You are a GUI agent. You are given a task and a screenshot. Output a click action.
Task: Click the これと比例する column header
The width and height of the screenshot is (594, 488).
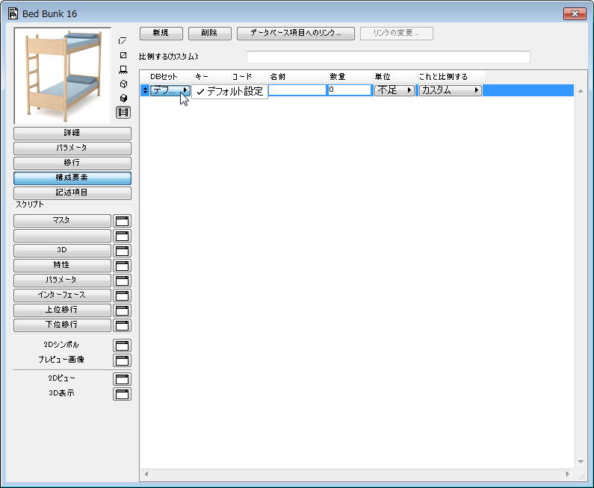coord(451,77)
